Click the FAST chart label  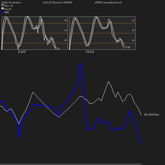(22, 52)
